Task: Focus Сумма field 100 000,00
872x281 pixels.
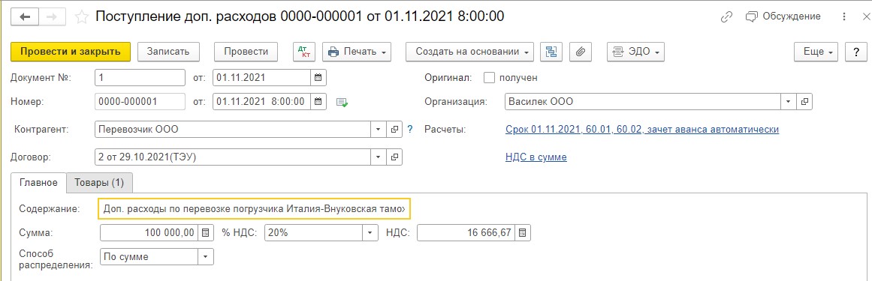Action: click(149, 233)
